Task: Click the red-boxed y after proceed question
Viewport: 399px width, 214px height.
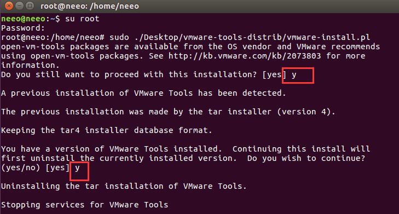Action: (x=294, y=75)
